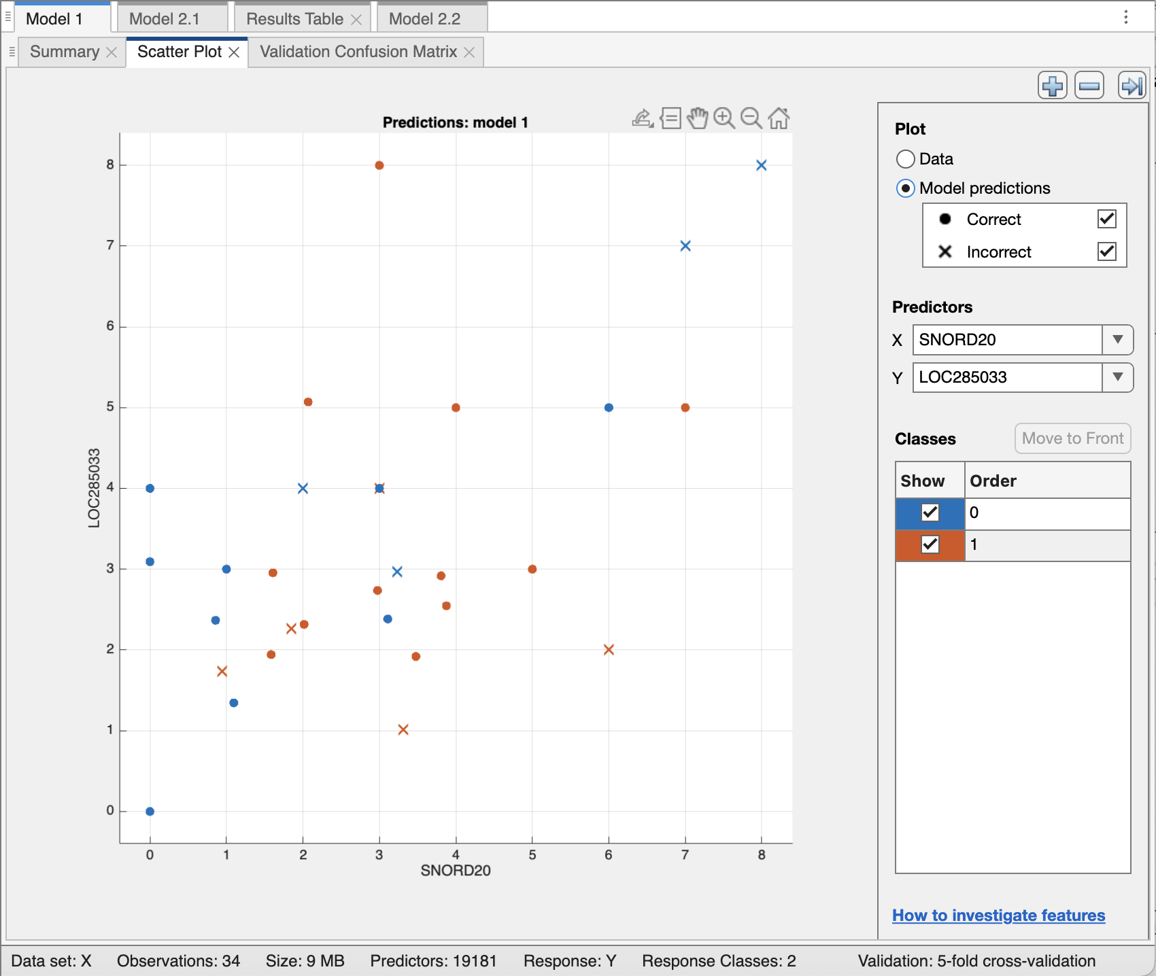The width and height of the screenshot is (1156, 976).
Task: Open the Y predictor LOC285033 dropdown
Action: 1117,377
